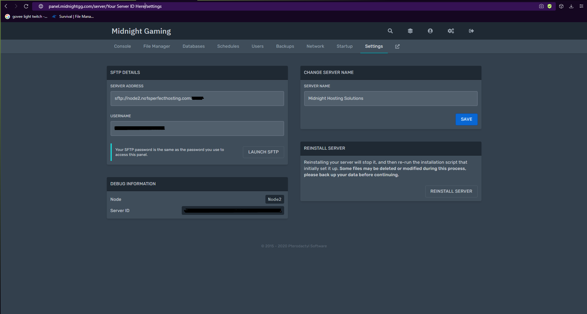
Task: Open the Schedules tab
Action: [228, 46]
